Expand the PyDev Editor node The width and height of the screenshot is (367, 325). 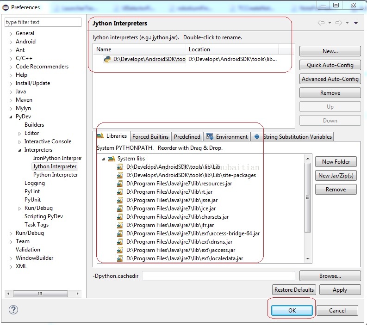point(19,134)
